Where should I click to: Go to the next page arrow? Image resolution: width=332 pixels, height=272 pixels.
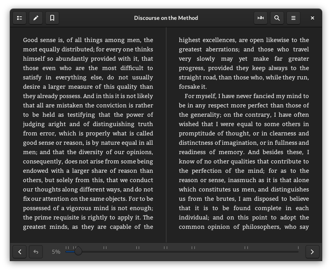click(312, 252)
